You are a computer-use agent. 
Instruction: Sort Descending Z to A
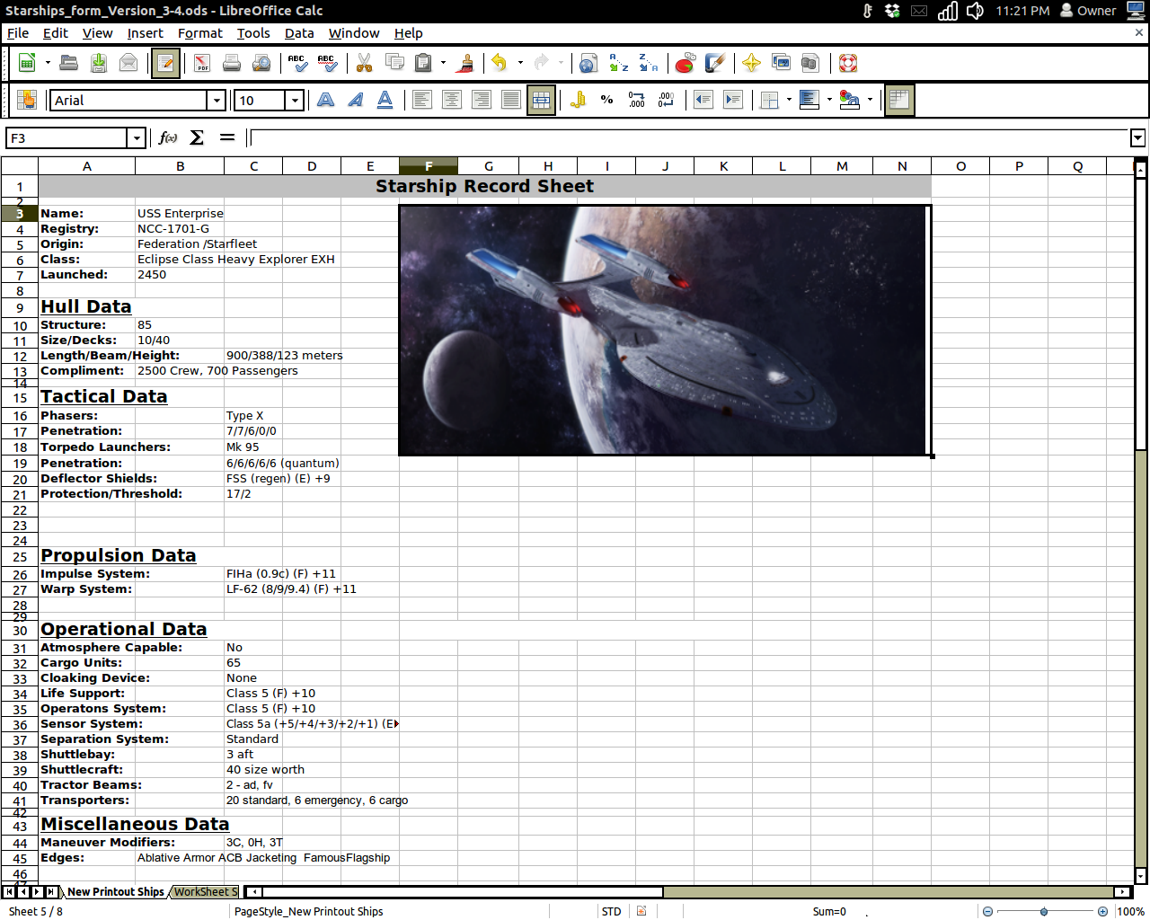click(648, 63)
